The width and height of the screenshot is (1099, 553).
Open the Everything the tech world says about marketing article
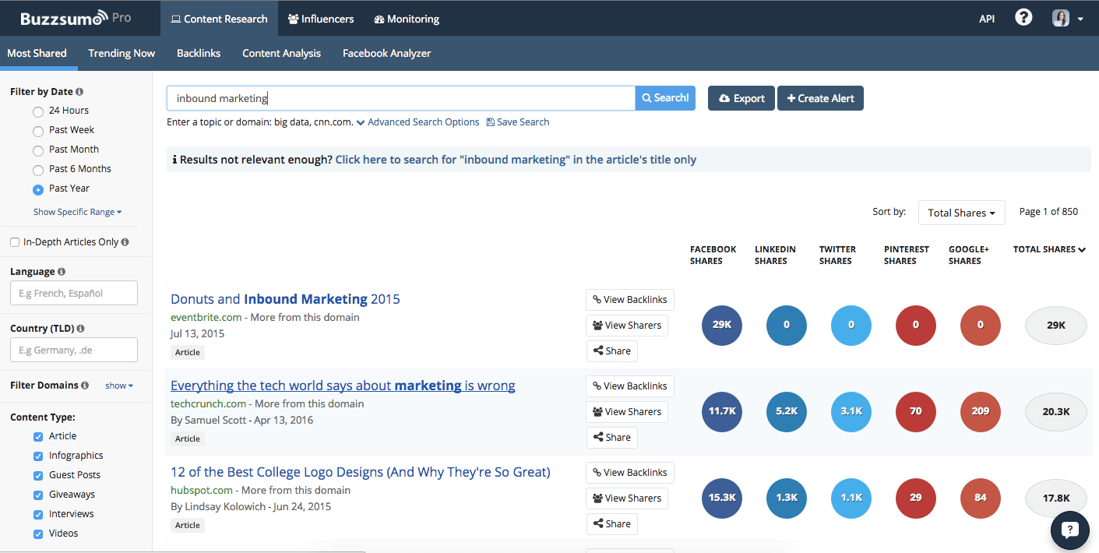[342, 385]
